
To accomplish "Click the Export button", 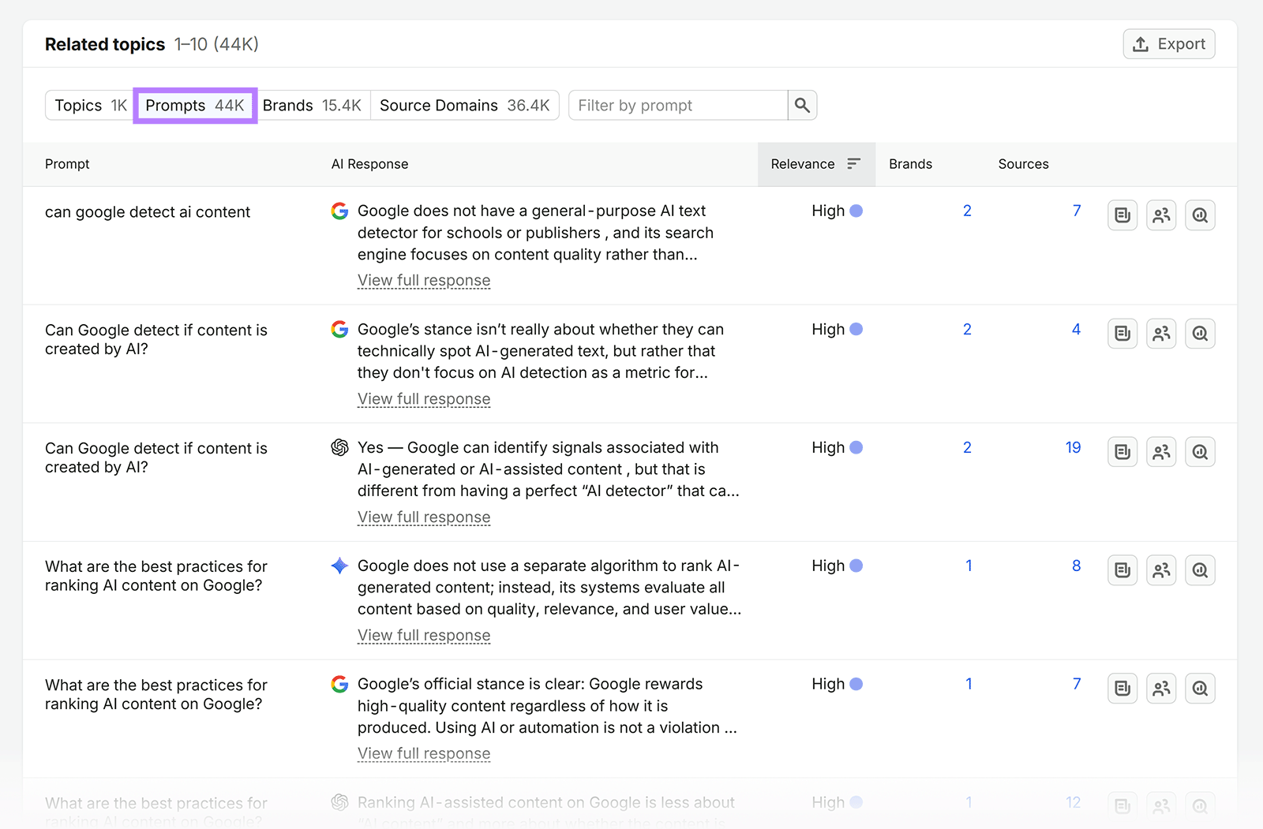I will (1168, 44).
